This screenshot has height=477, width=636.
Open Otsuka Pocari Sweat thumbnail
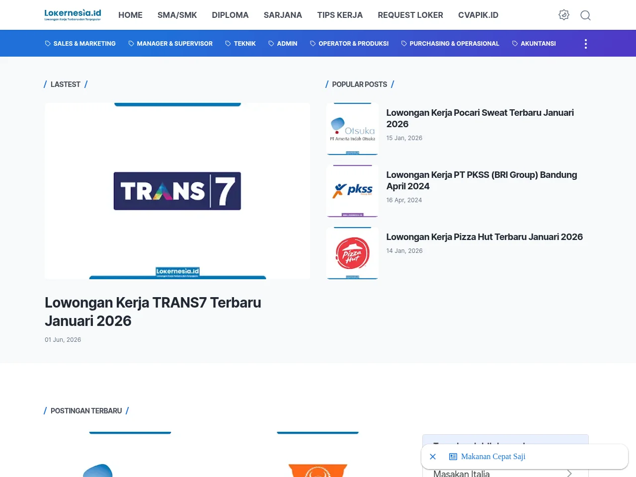352,129
